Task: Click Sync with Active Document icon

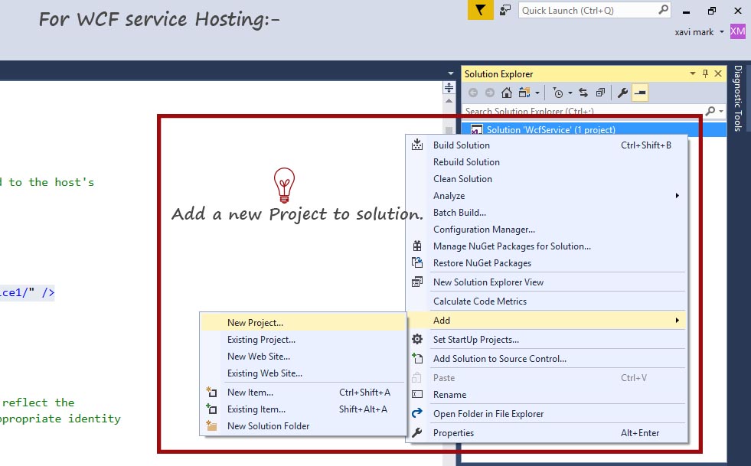Action: tap(583, 93)
